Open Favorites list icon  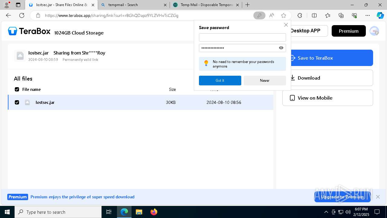pos(328,15)
